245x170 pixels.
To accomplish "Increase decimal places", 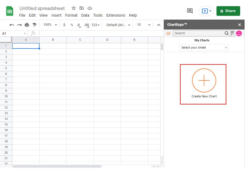I will (87, 25).
